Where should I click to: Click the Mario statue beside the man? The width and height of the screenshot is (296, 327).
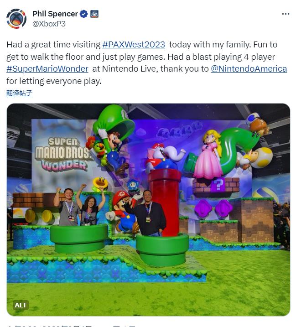123,212
